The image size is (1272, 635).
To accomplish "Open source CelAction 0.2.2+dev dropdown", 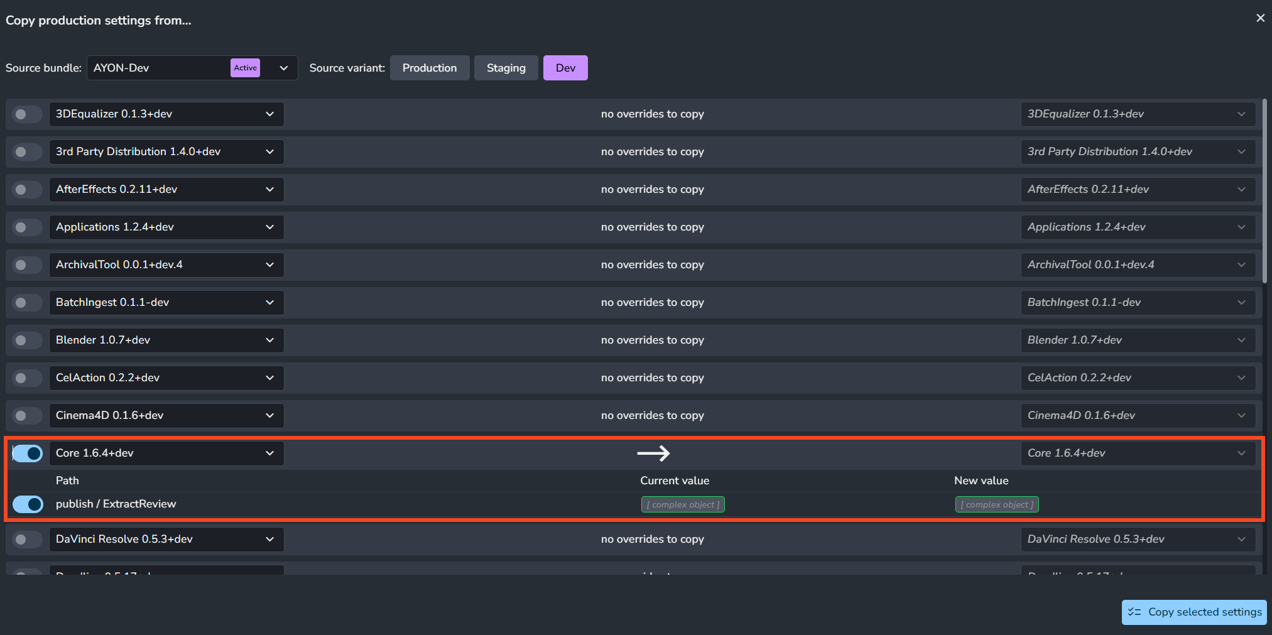I will coord(166,378).
